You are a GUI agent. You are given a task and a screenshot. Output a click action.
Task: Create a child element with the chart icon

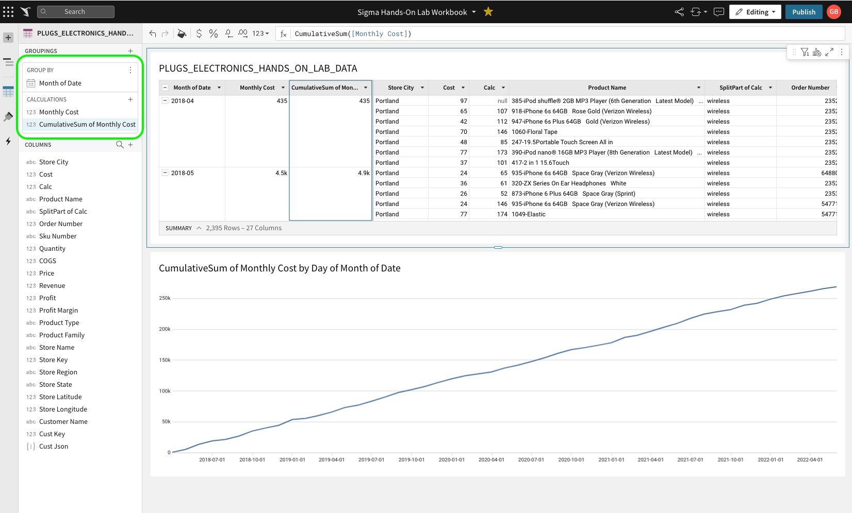click(x=817, y=52)
